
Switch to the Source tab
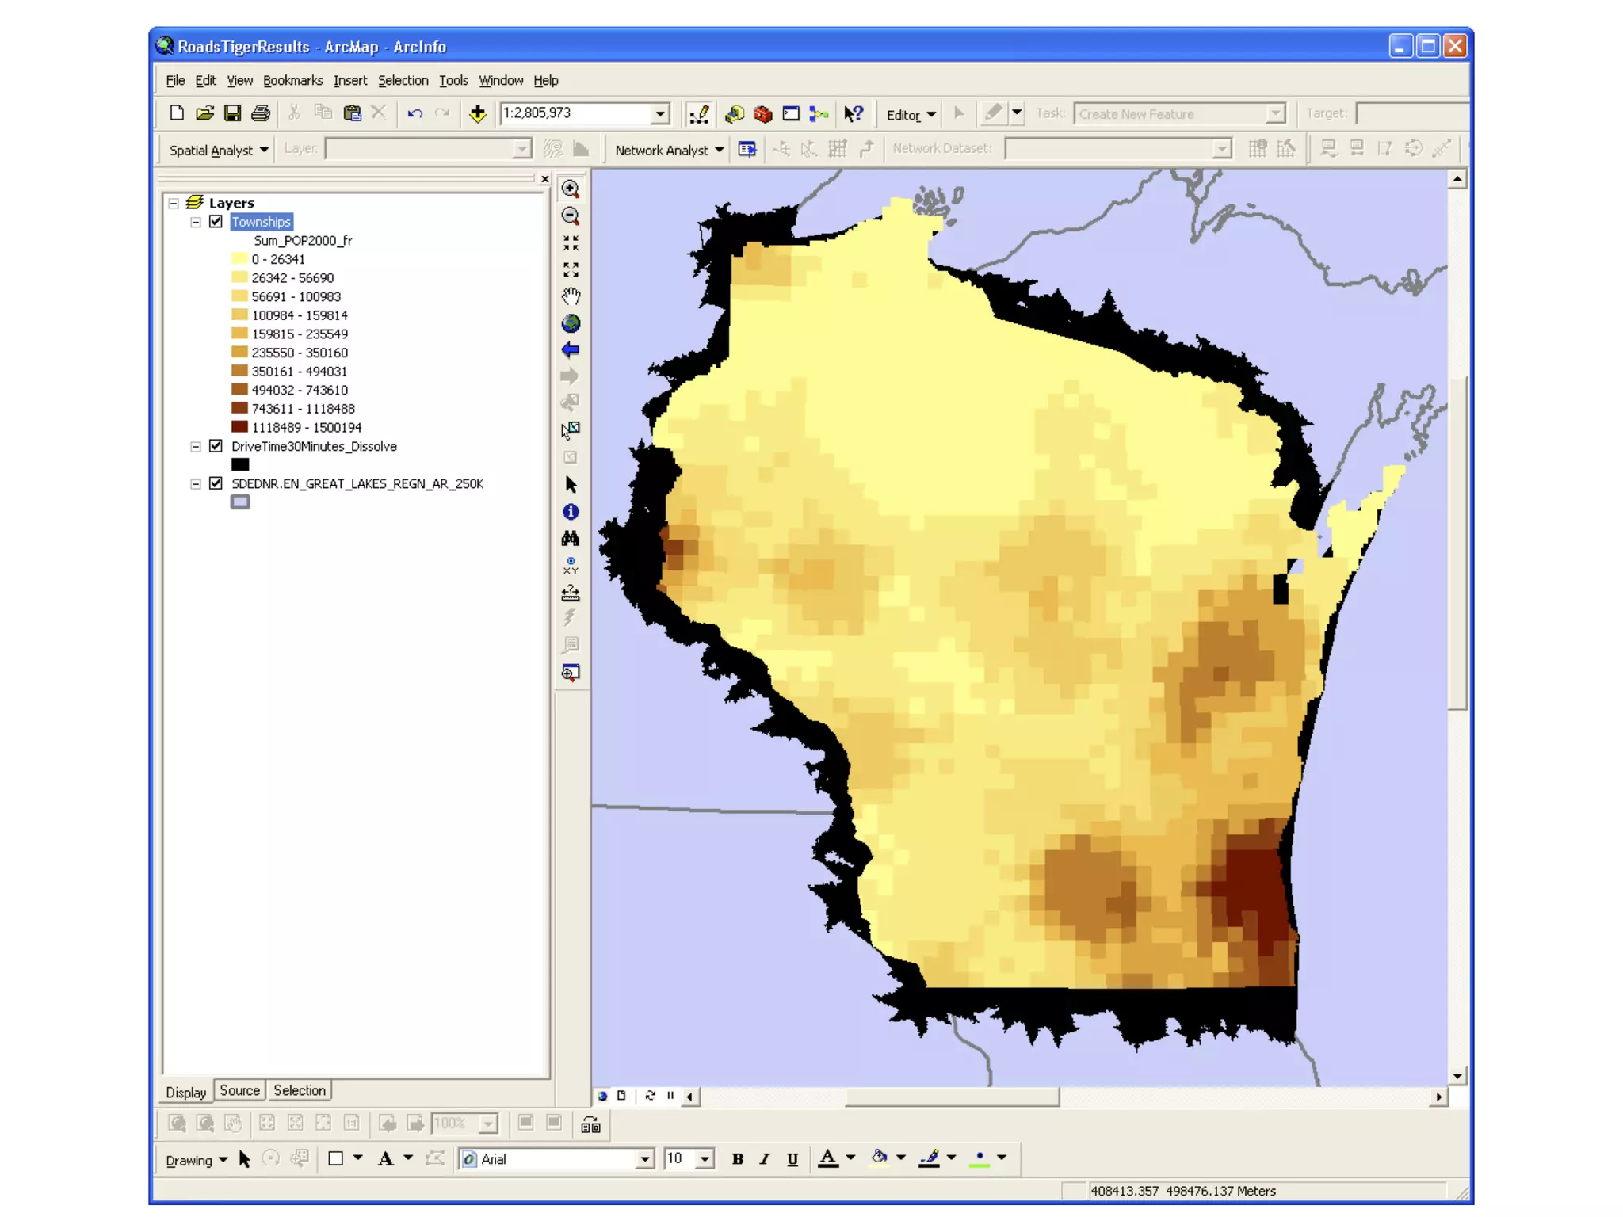[x=239, y=1090]
